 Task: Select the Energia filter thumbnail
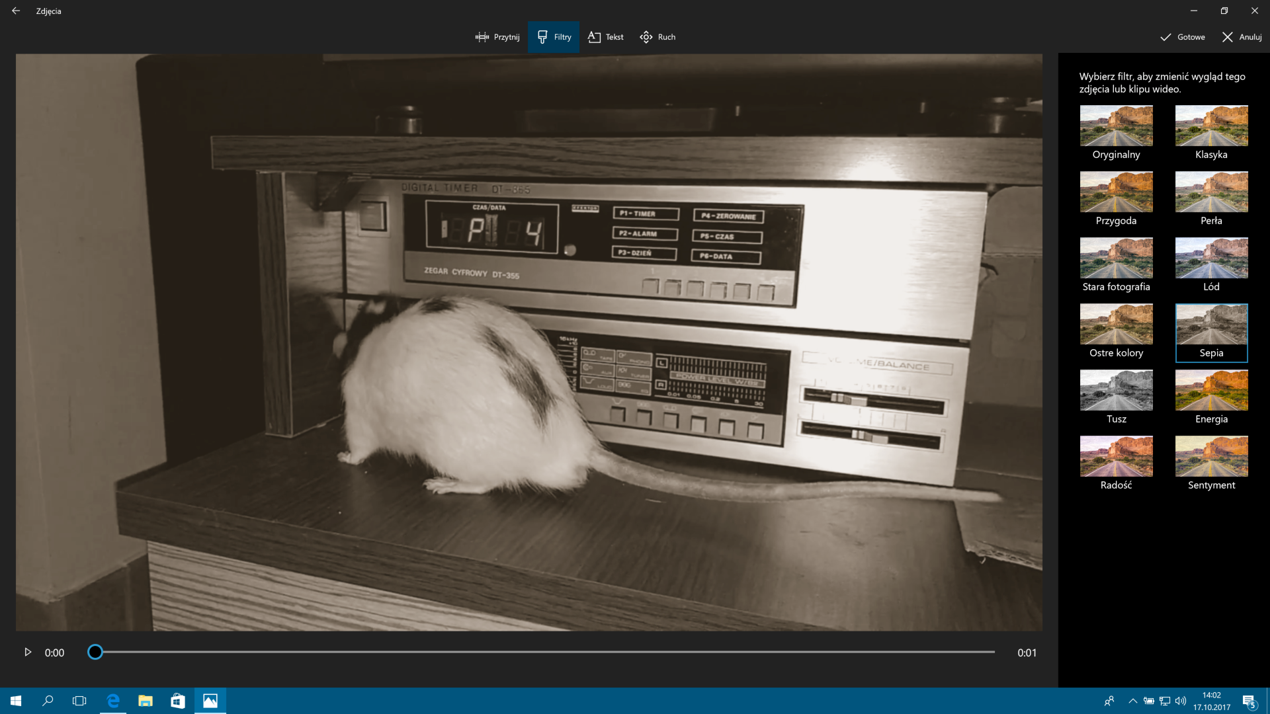click(1211, 390)
